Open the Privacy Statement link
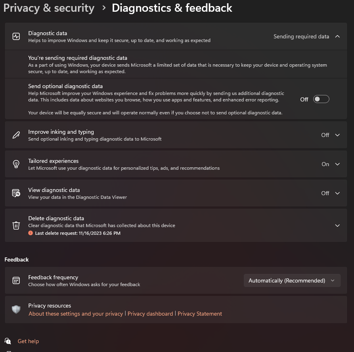The height and width of the screenshot is (352, 354). pos(199,314)
